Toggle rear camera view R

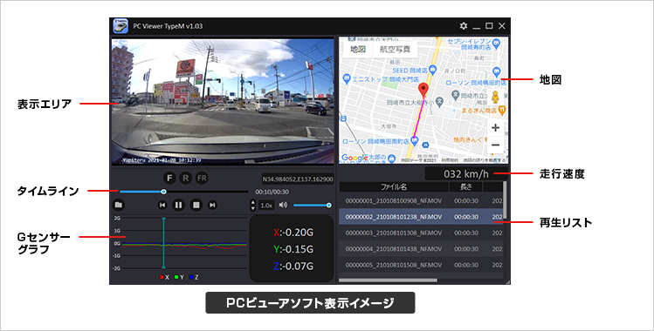point(186,178)
